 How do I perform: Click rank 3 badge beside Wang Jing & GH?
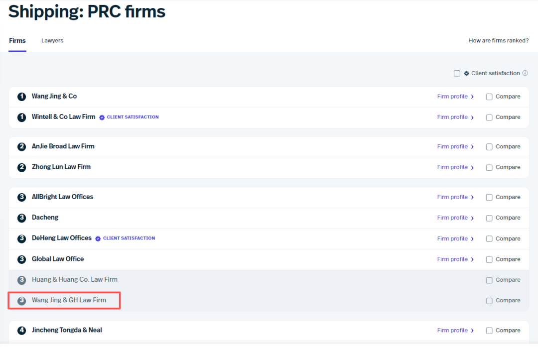point(21,301)
